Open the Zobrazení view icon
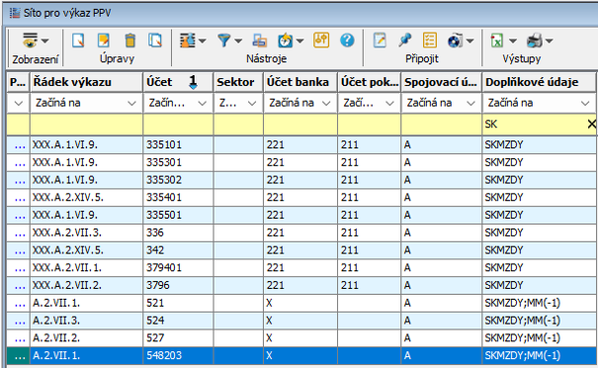Viewport: 598px width, 368px height. (x=30, y=41)
